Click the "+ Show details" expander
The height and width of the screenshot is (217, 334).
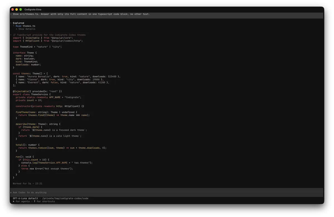[25, 29]
